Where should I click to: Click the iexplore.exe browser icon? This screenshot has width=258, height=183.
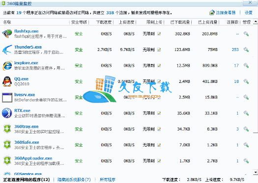click(7, 66)
